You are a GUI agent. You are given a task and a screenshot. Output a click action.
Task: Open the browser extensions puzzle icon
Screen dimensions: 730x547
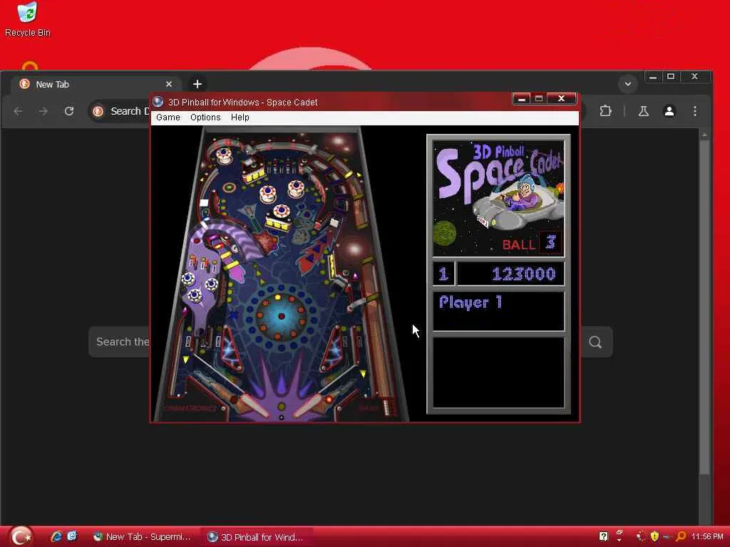tap(605, 111)
